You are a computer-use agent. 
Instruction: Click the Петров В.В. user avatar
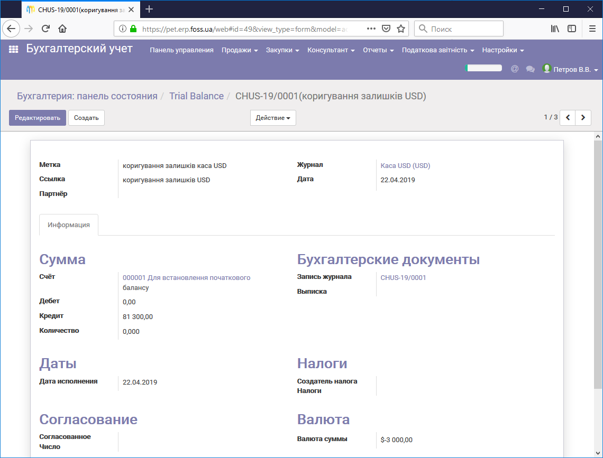(547, 68)
